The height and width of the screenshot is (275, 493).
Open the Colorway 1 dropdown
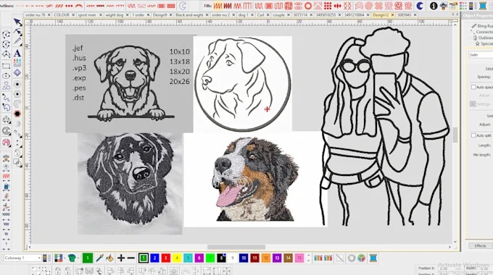pyautogui.click(x=22, y=258)
